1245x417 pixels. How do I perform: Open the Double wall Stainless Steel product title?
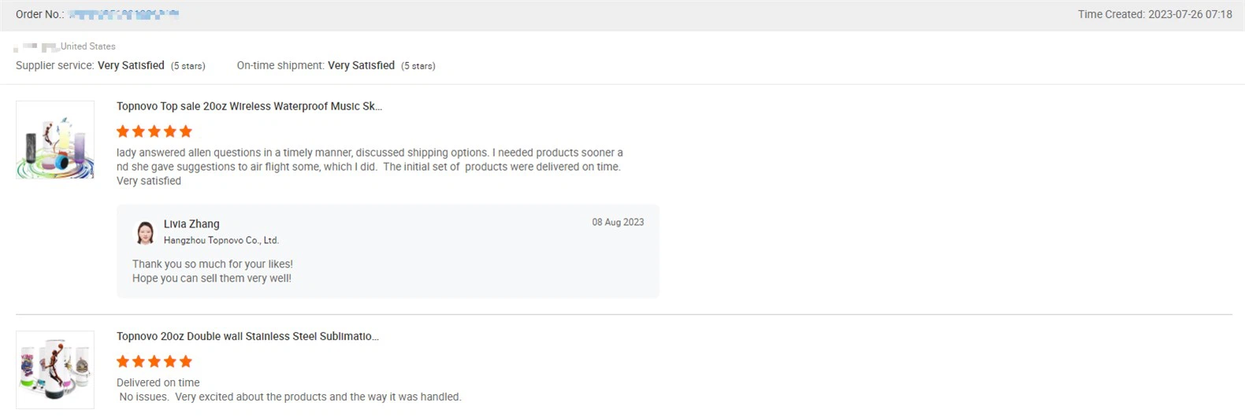point(247,336)
